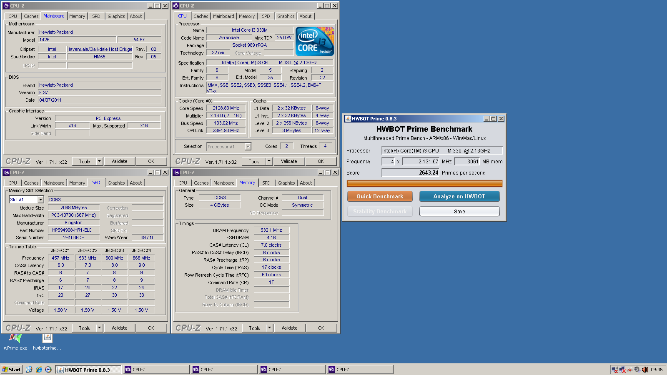
Task: Click Save in HWBOT Prime
Action: tap(459, 211)
